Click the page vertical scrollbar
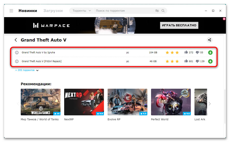Image resolution: width=230 pixels, height=142 pixels. pyautogui.click(x=225, y=106)
